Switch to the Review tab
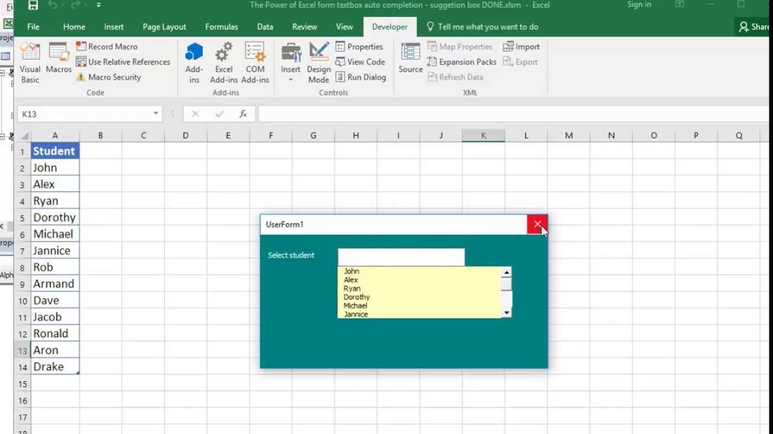773x434 pixels. [304, 27]
